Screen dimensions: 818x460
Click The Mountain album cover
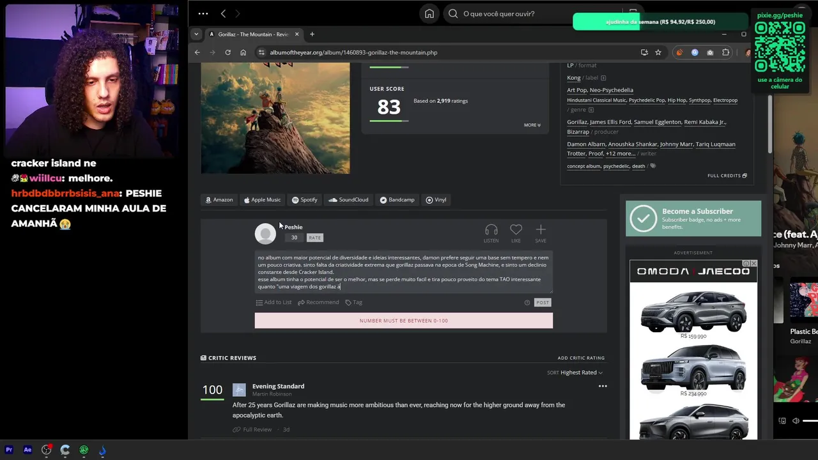275,118
